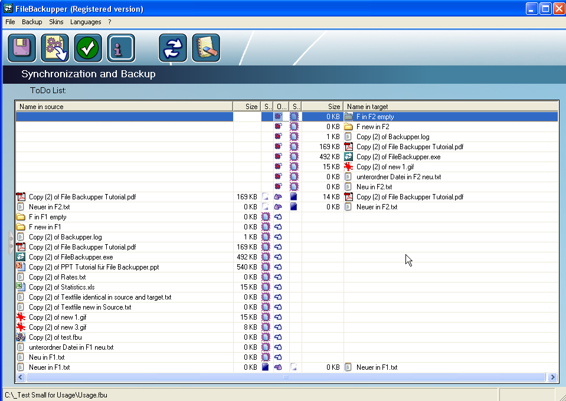Start synchronization with the blue arrows icon

tap(173, 48)
